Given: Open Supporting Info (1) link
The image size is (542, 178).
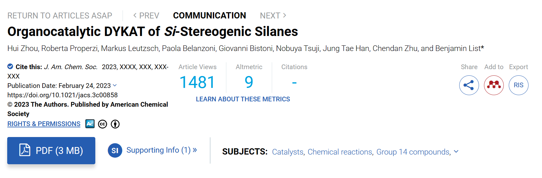Looking at the screenshot, I should pyautogui.click(x=161, y=150).
